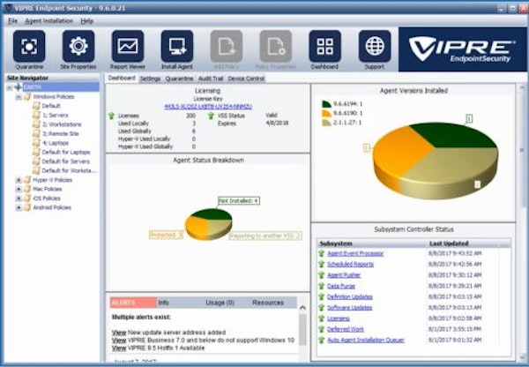Open the Support globe icon

(x=375, y=46)
